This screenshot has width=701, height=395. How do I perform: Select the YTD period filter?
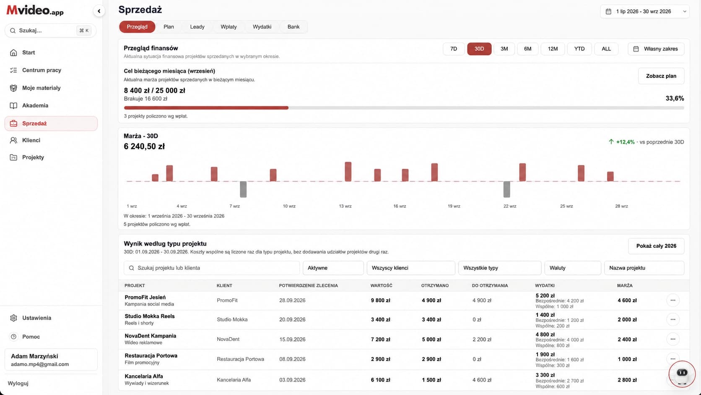579,49
